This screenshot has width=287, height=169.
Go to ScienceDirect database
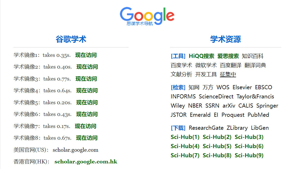tap(216, 97)
